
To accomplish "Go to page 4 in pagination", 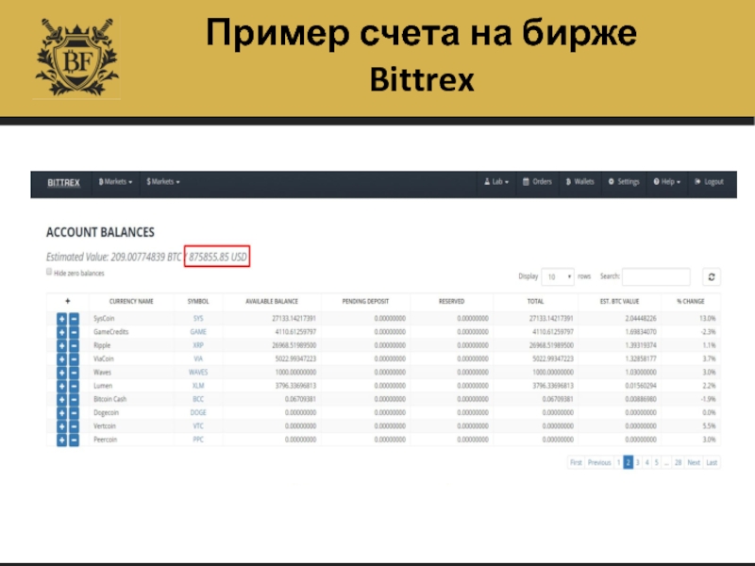I will [647, 462].
